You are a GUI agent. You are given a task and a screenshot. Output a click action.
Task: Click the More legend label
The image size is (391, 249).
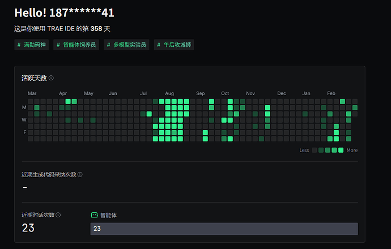pyautogui.click(x=352, y=150)
